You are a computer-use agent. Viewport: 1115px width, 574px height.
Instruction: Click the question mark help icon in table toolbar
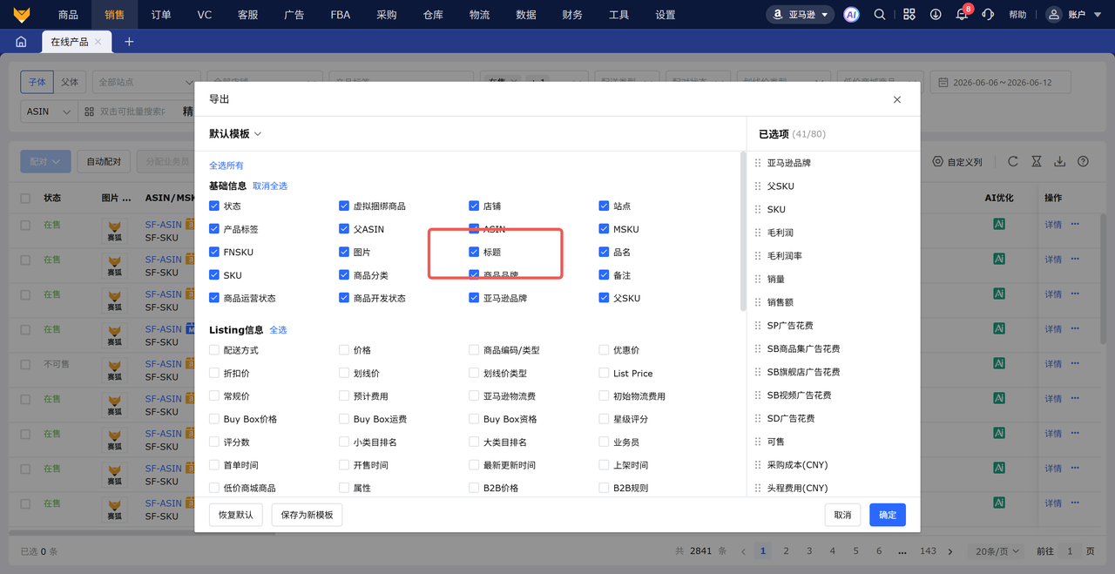(1084, 162)
